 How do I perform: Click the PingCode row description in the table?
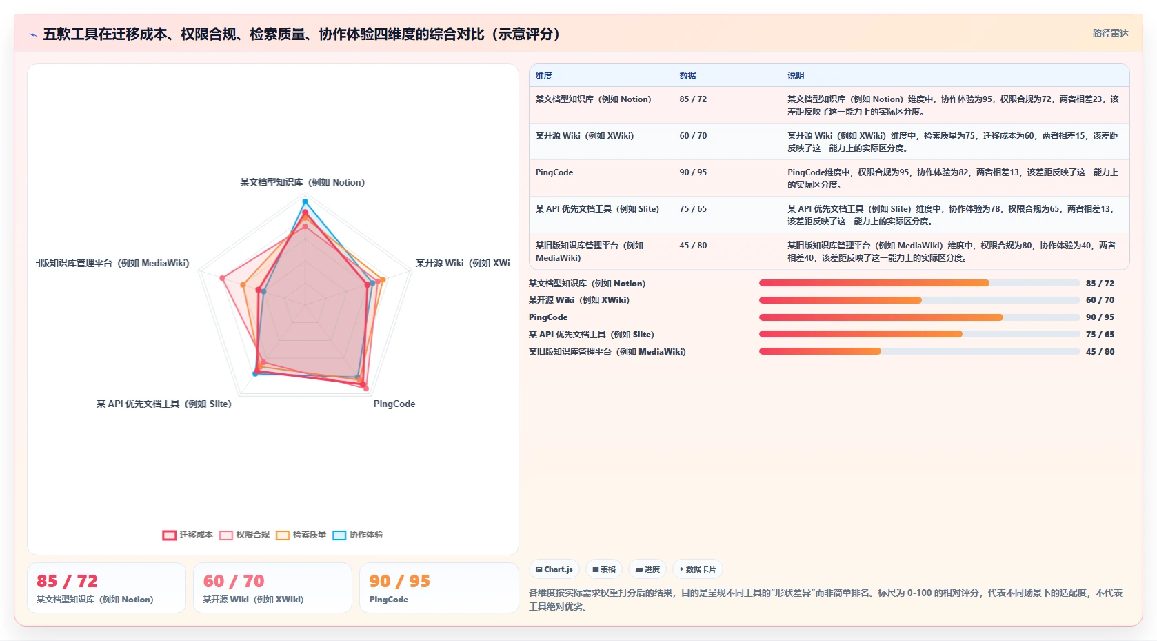954,179
